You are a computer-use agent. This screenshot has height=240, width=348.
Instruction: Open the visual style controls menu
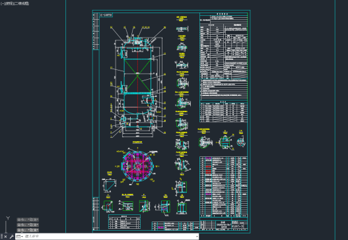point(22,3)
